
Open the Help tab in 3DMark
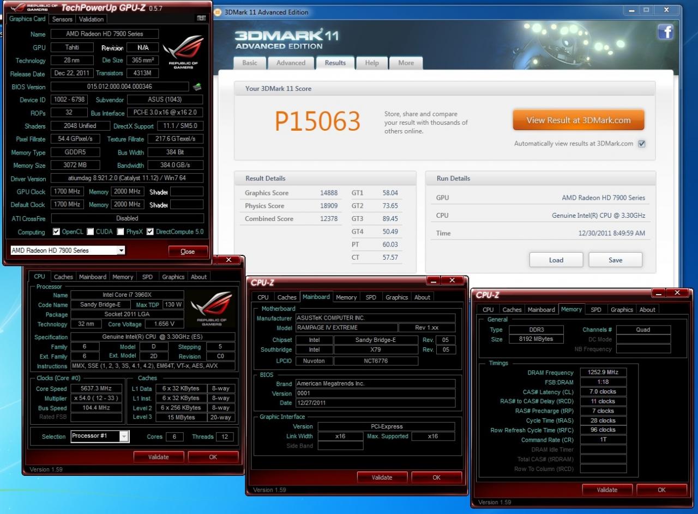tap(372, 63)
